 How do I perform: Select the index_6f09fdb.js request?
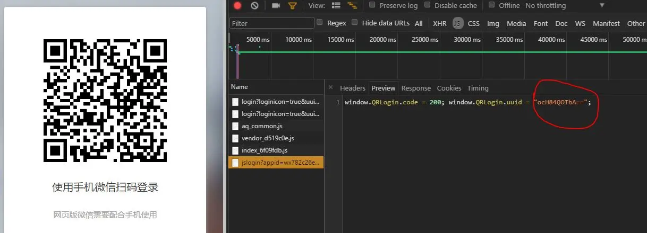pyautogui.click(x=276, y=150)
